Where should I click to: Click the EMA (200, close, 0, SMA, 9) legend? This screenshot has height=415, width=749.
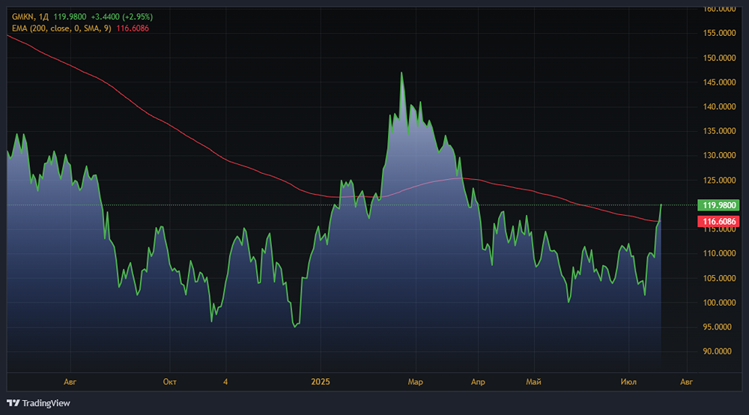pyautogui.click(x=61, y=28)
